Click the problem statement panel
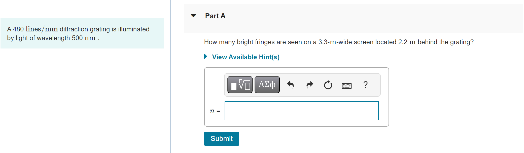The width and height of the screenshot is (524, 153). point(82,33)
